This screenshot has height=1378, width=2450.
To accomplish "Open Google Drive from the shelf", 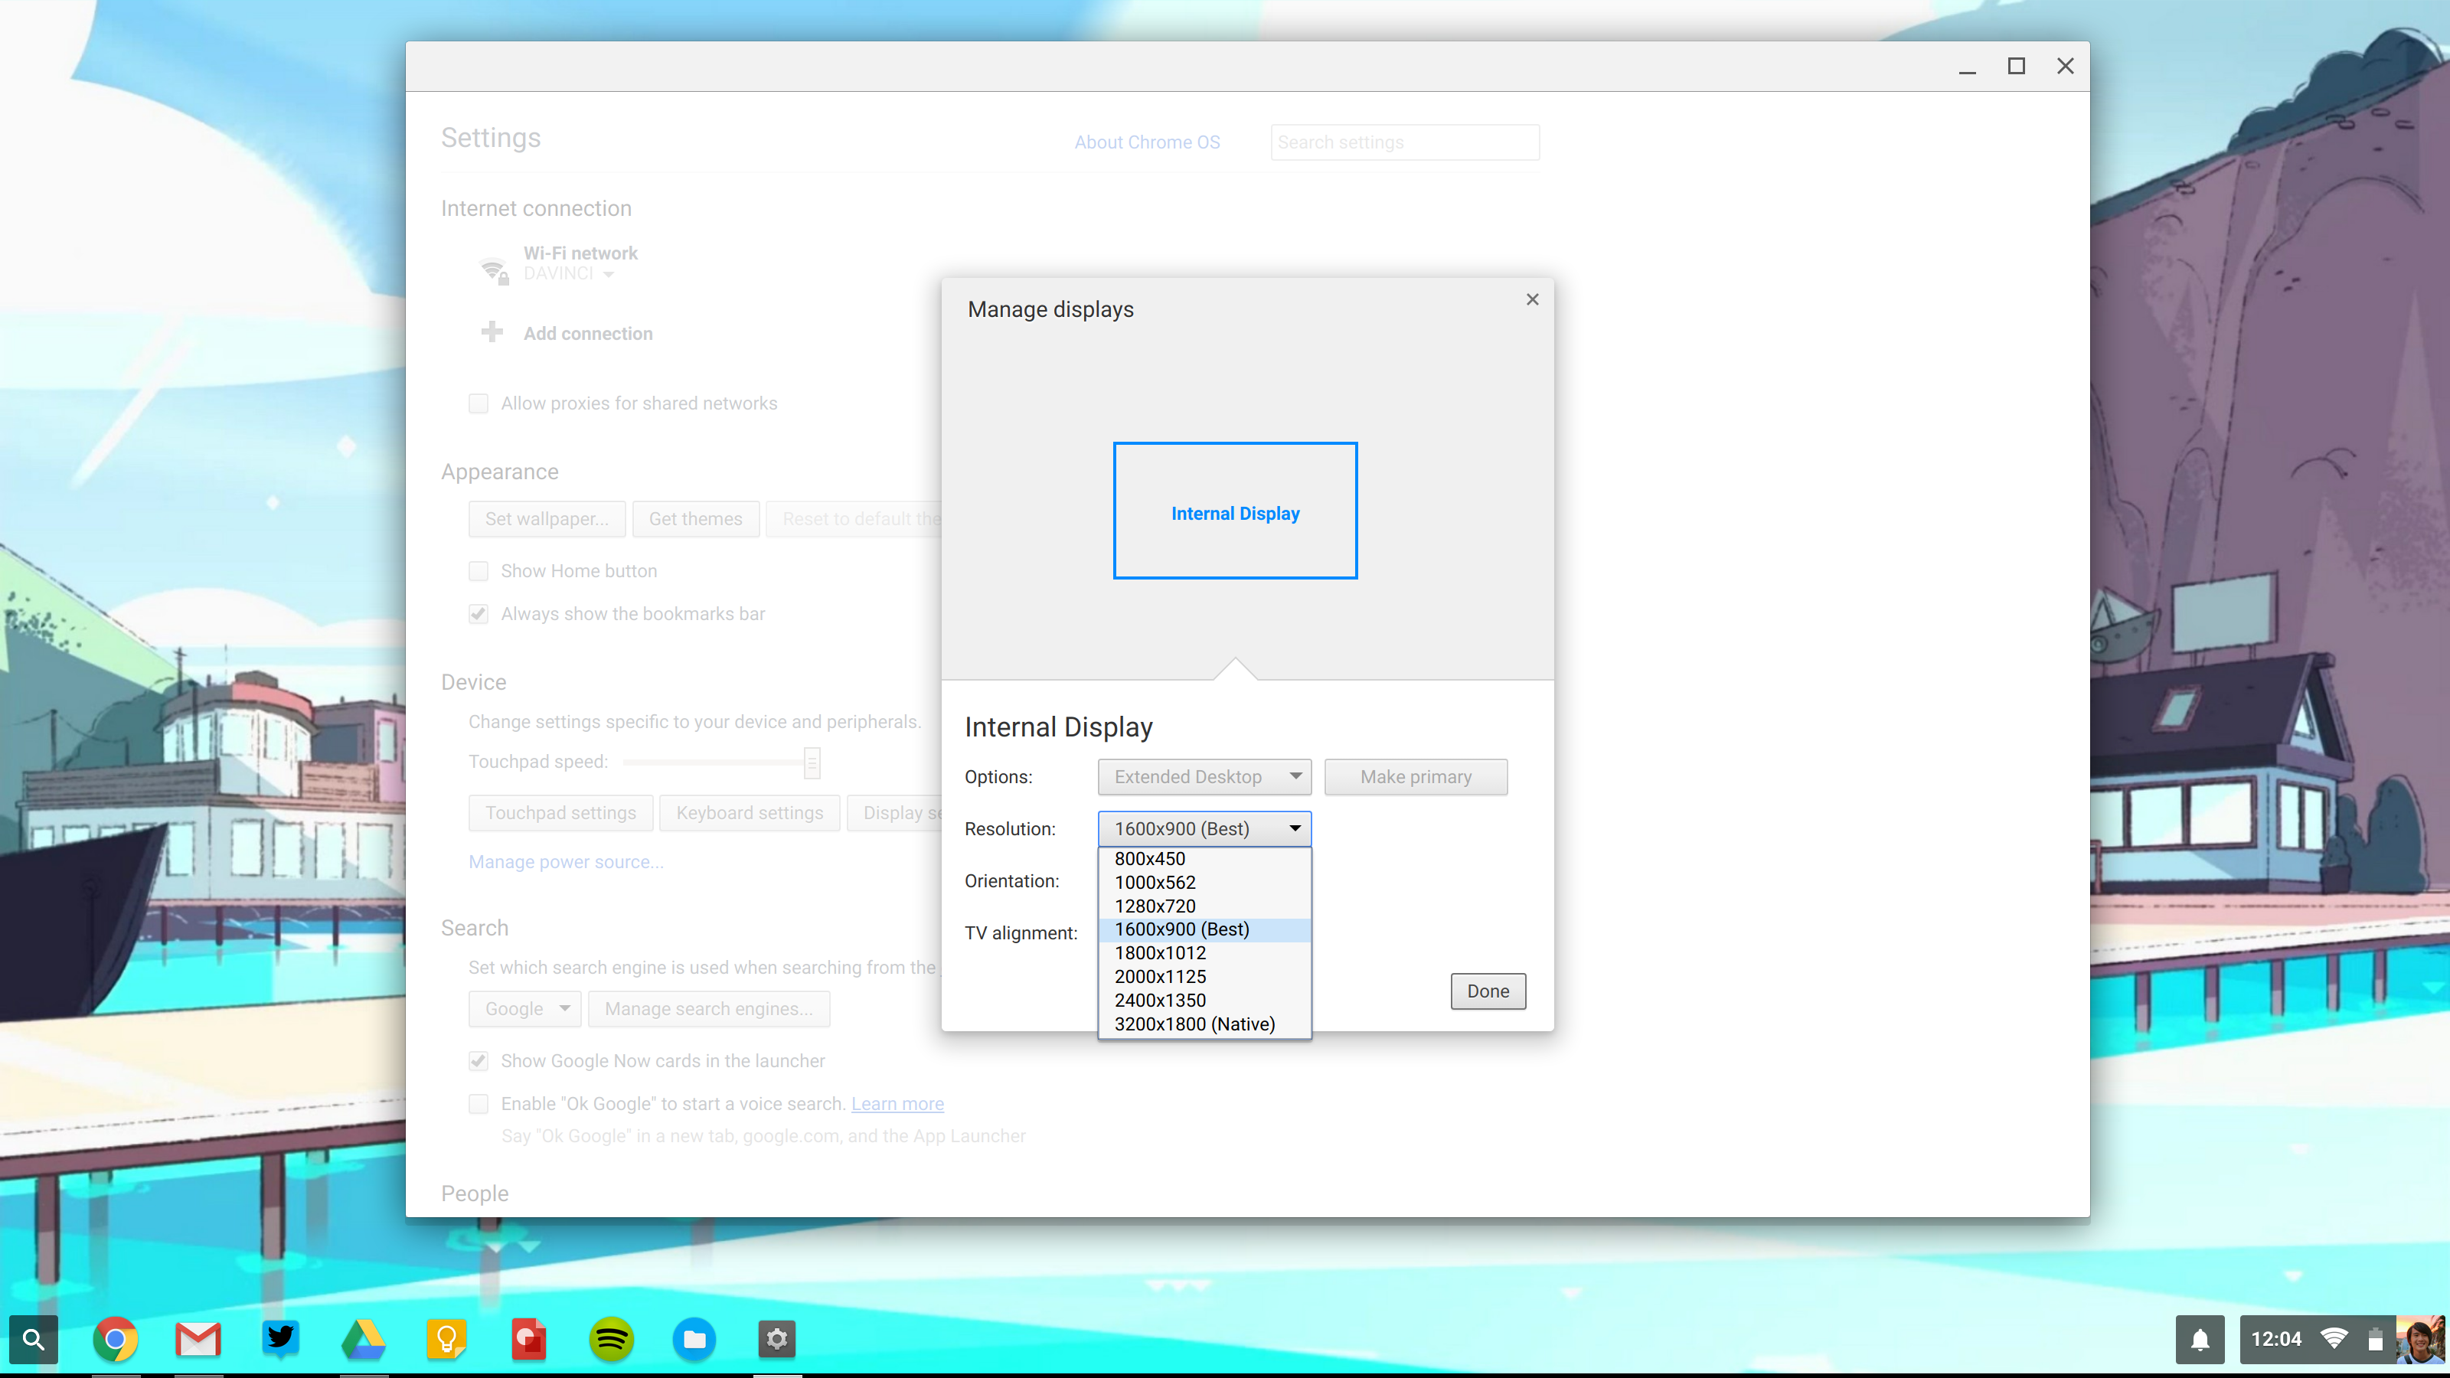I will 364,1340.
